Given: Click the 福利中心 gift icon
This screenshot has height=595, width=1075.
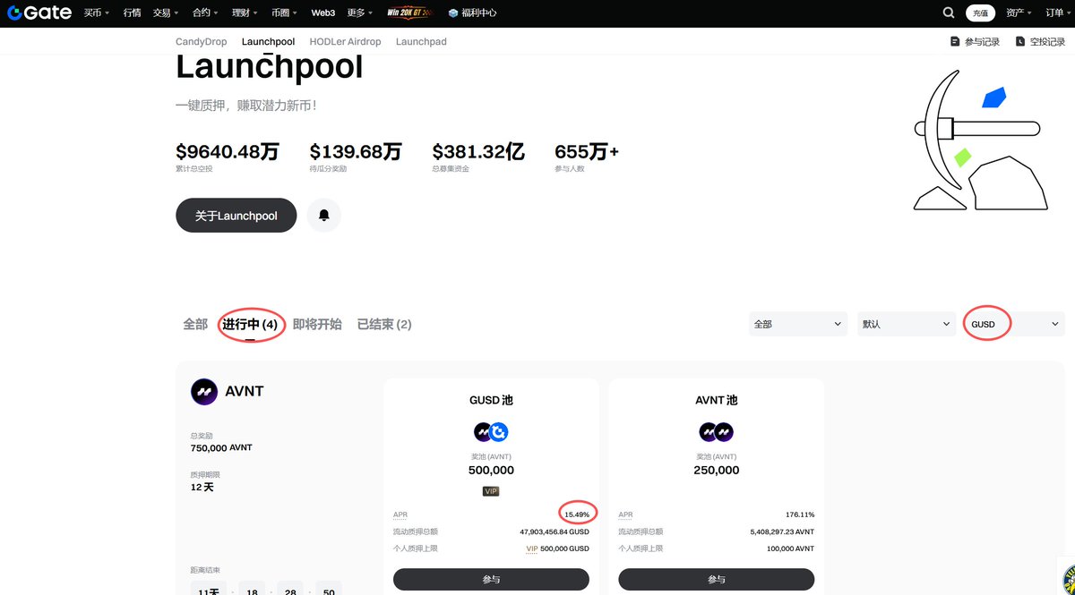Looking at the screenshot, I should pyautogui.click(x=452, y=13).
